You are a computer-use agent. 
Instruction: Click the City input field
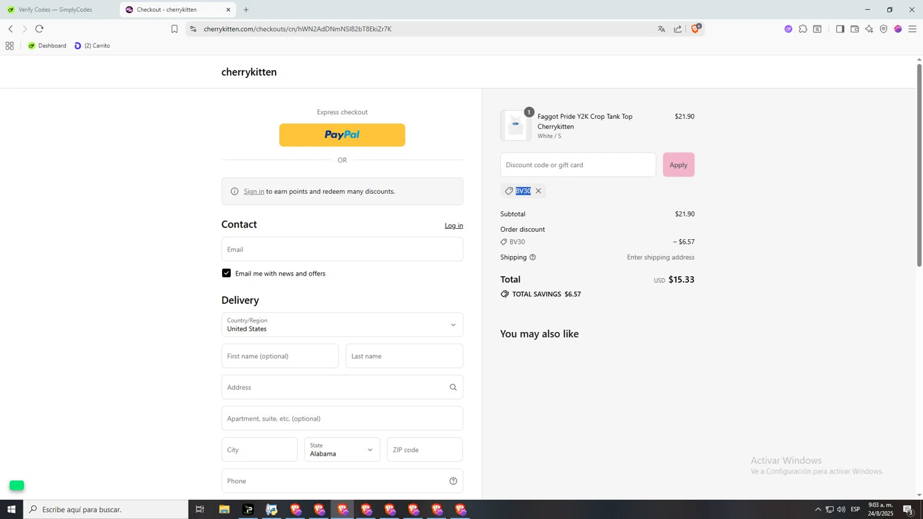pyautogui.click(x=260, y=450)
